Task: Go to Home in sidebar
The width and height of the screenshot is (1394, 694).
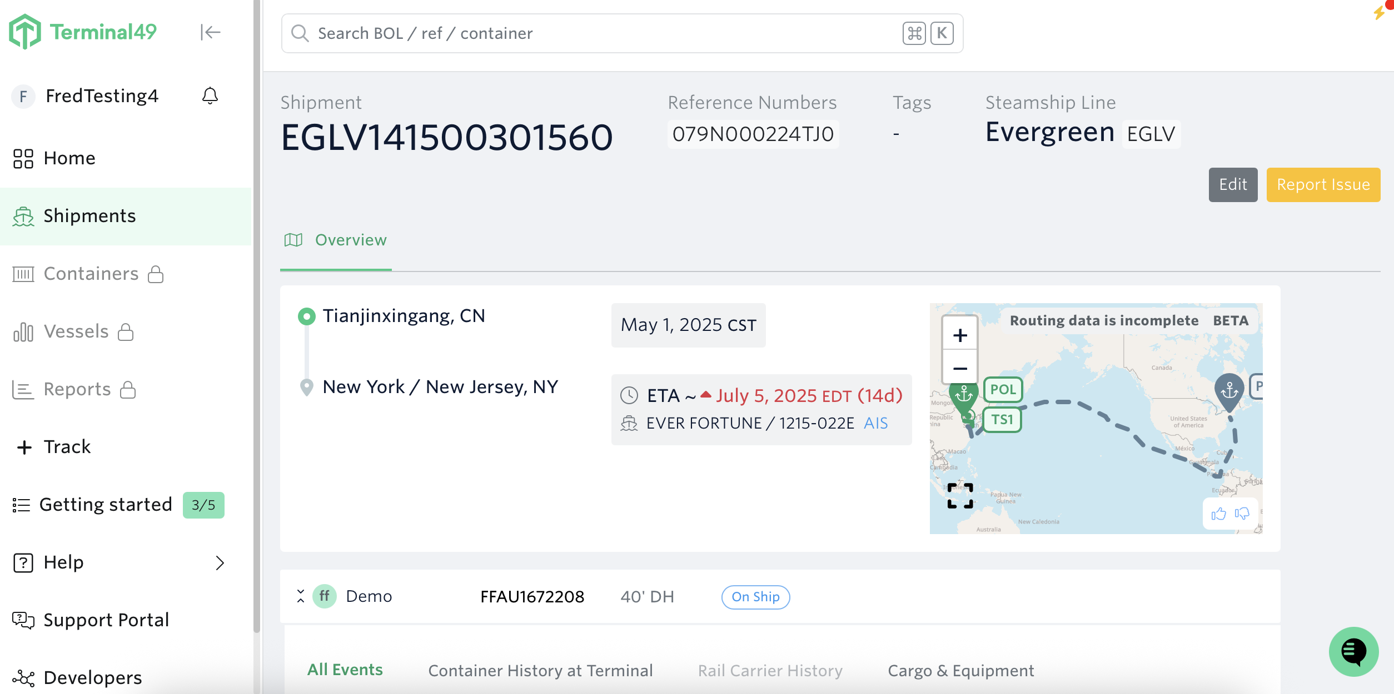Action: coord(69,158)
